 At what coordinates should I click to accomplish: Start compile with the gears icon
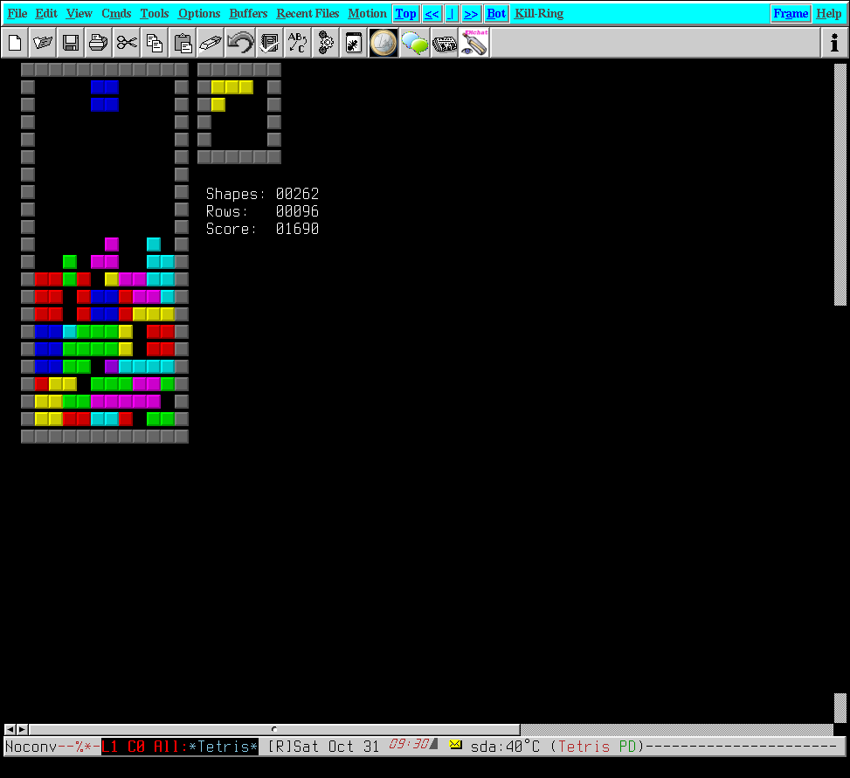[x=326, y=43]
